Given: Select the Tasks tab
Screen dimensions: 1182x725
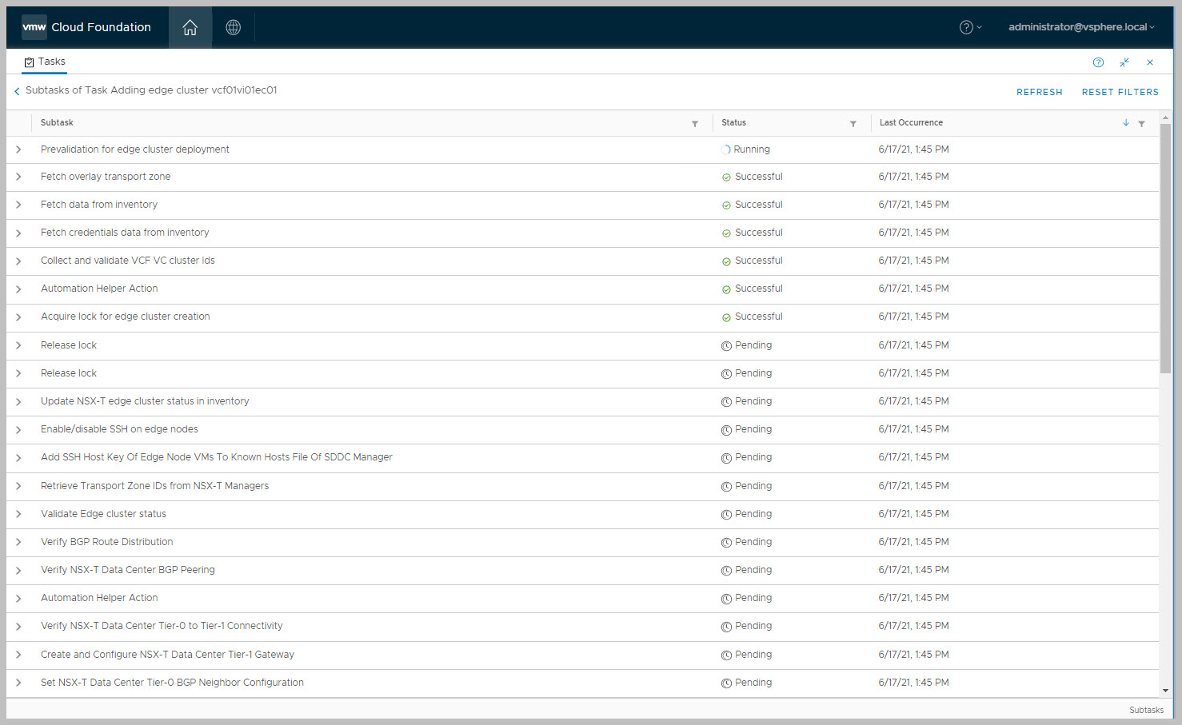Looking at the screenshot, I should (45, 62).
